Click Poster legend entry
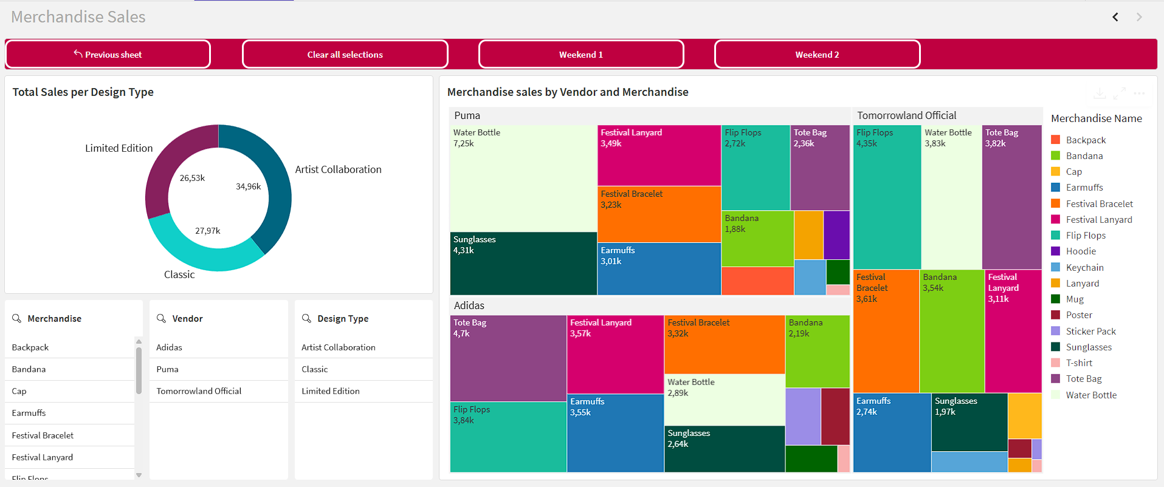The image size is (1164, 487). coord(1072,315)
